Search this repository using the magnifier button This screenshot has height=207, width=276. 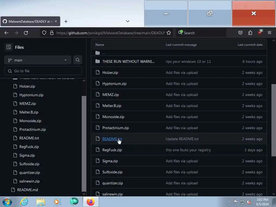[78, 60]
